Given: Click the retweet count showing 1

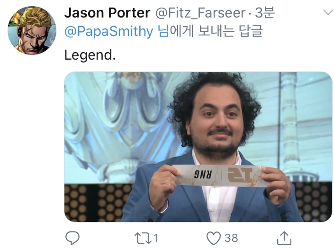Looking at the screenshot, I should (156, 238).
